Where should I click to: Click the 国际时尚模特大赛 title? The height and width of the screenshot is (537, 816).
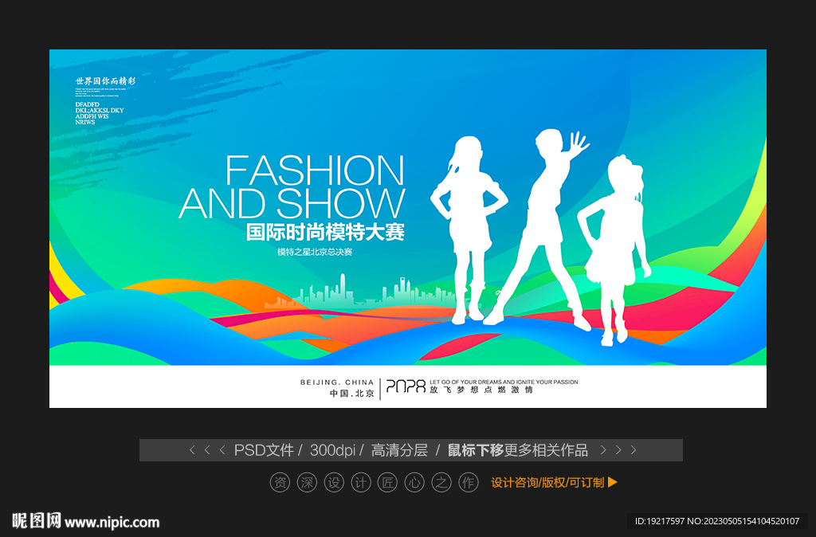(x=325, y=232)
